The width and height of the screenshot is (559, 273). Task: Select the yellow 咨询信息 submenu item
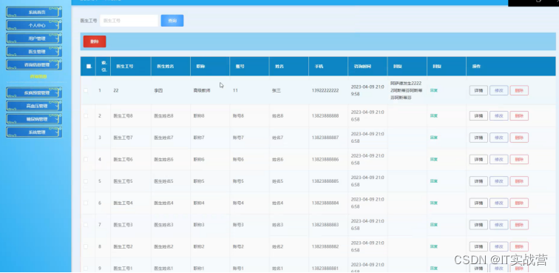38,76
